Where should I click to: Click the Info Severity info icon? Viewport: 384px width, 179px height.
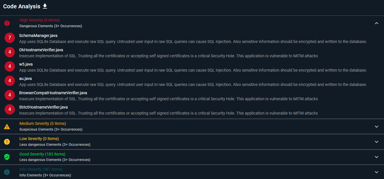7,172
